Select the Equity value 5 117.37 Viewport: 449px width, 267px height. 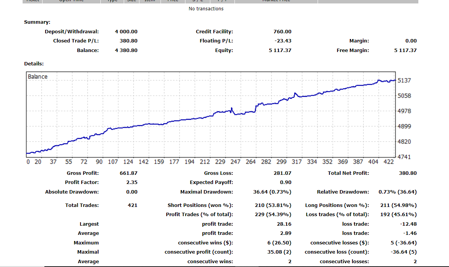(x=280, y=50)
